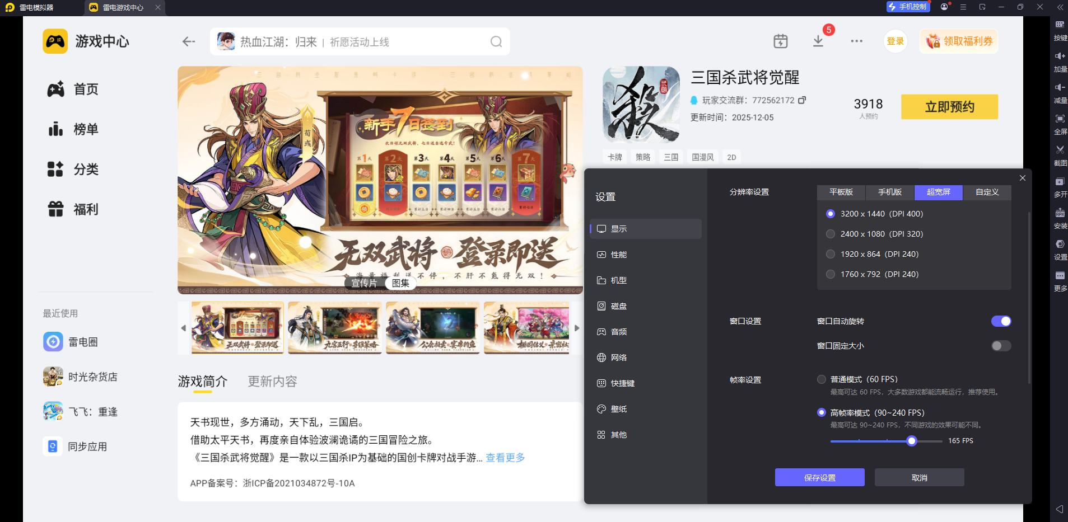Open 福利 benefits in sidebar
Screen dimensions: 1068x522
[x=73, y=209]
